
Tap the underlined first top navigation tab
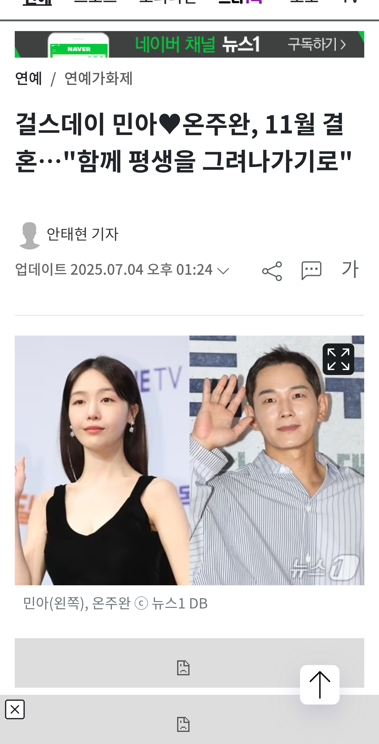[x=37, y=2]
